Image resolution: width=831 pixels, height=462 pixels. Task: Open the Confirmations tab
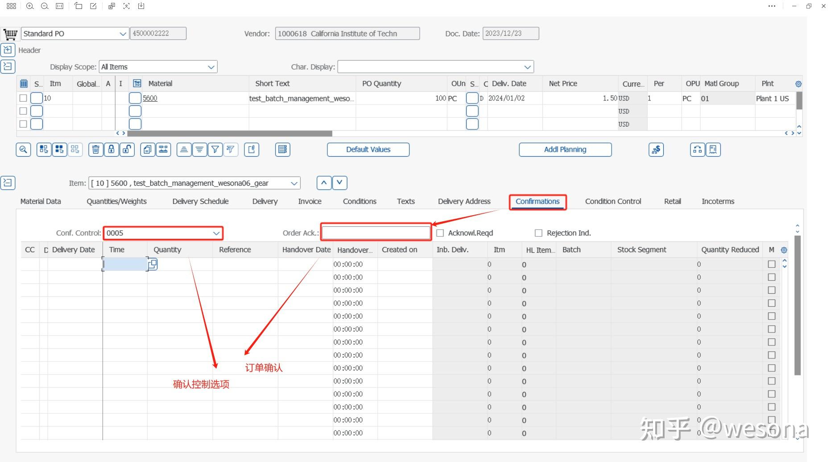(x=537, y=201)
